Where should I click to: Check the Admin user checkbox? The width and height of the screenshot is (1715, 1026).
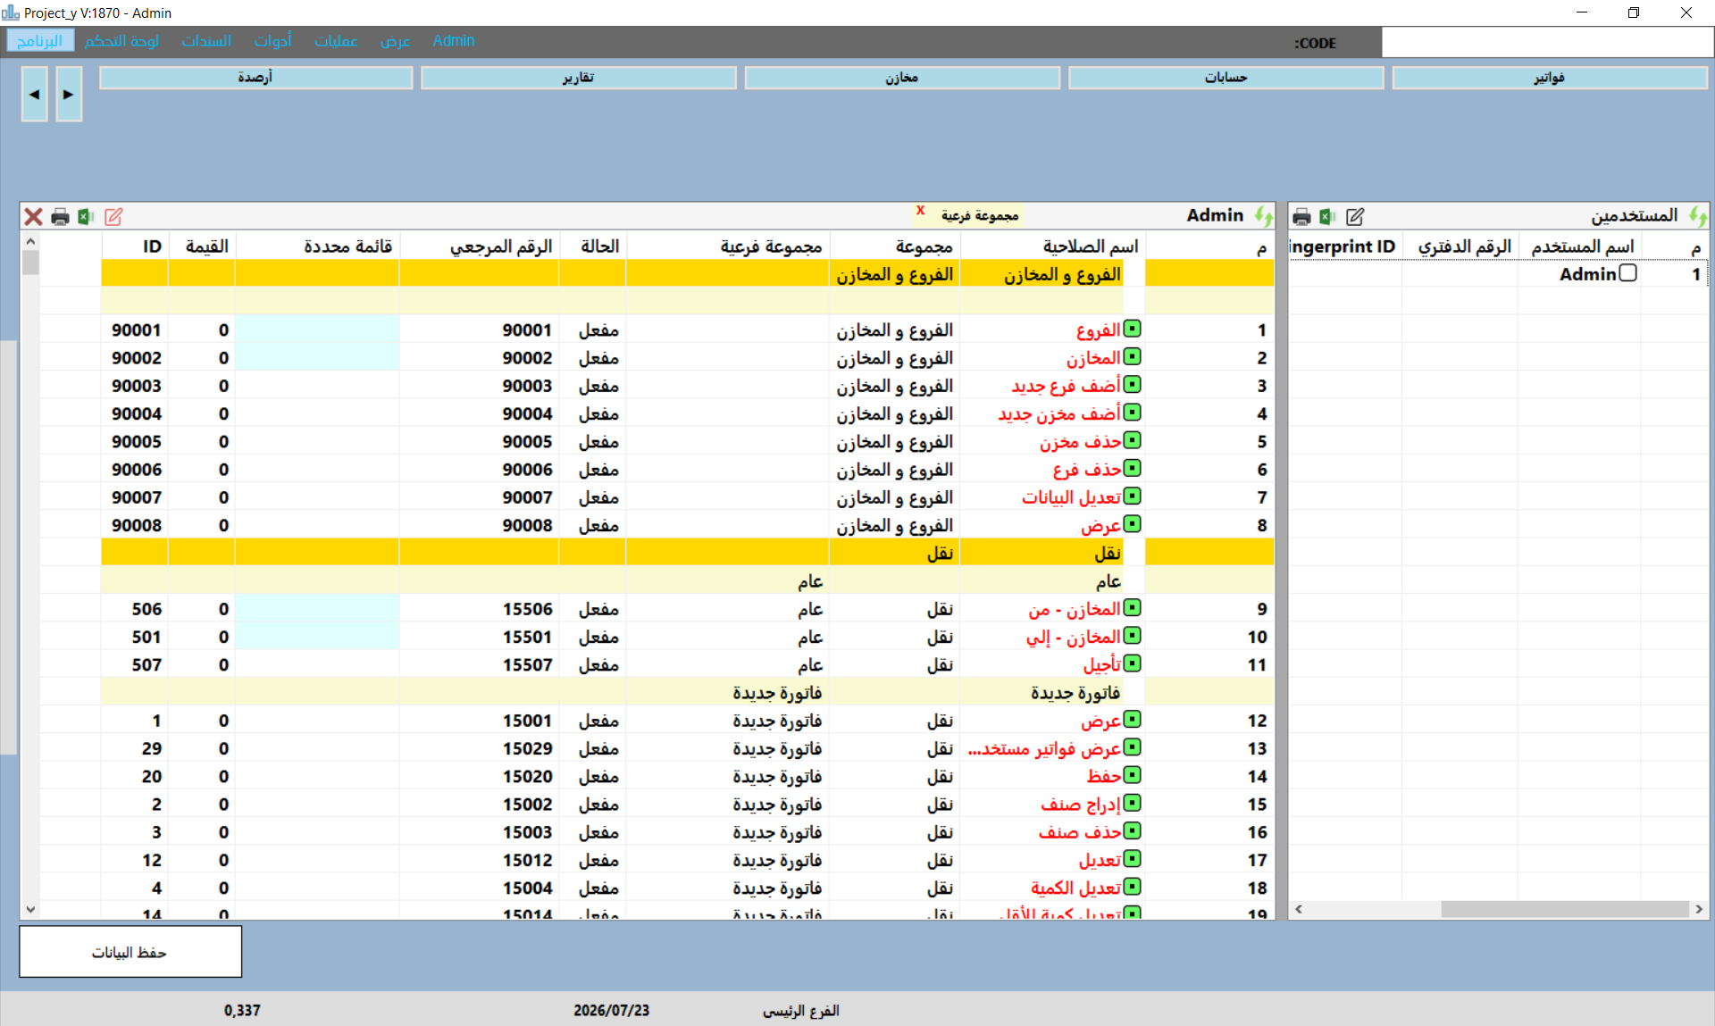click(1627, 273)
